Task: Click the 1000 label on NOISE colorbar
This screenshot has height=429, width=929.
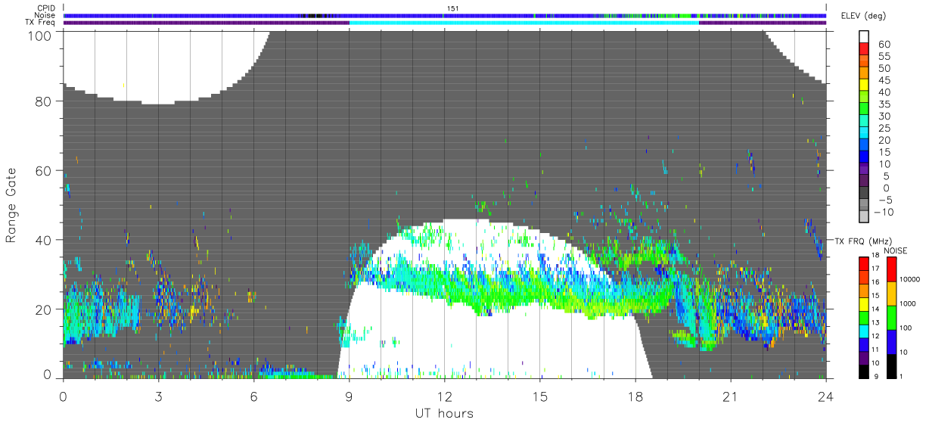Action: (908, 303)
